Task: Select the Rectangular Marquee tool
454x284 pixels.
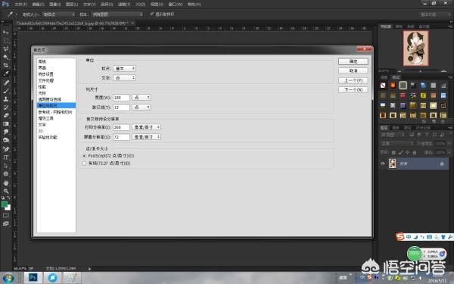Action: coord(6,41)
